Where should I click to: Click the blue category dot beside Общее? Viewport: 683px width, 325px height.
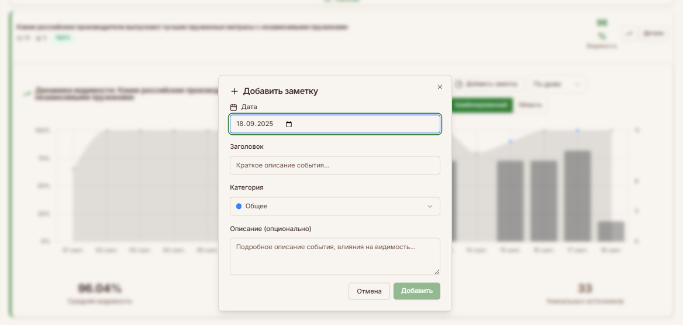click(x=239, y=207)
